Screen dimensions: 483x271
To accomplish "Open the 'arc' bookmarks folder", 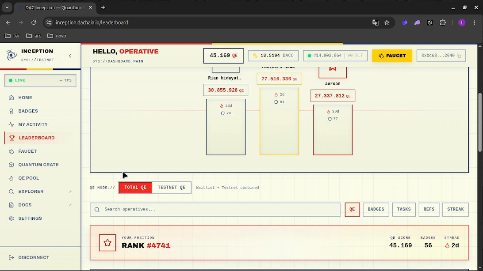I will [x=34, y=36].
